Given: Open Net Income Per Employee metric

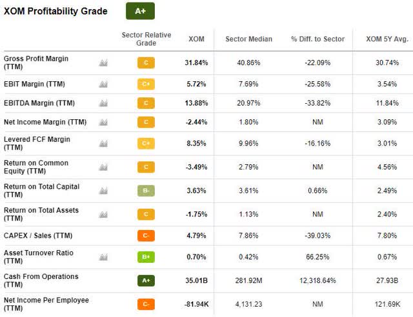Looking at the screenshot, I should [x=46, y=304].
